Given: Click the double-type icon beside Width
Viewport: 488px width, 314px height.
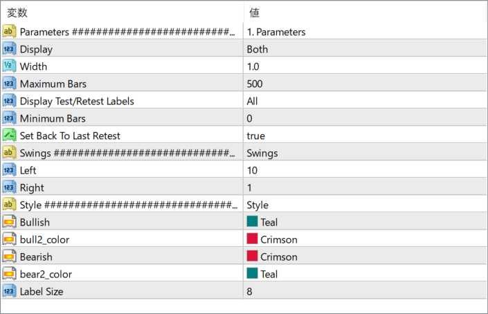Looking at the screenshot, I should pos(9,66).
